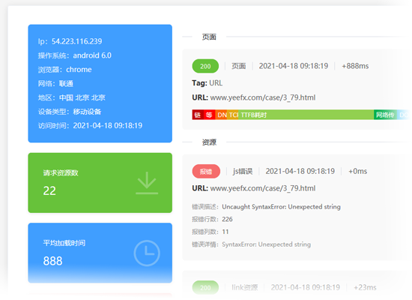Click the 请求资源数 22 green card
412x300 pixels.
[100, 183]
